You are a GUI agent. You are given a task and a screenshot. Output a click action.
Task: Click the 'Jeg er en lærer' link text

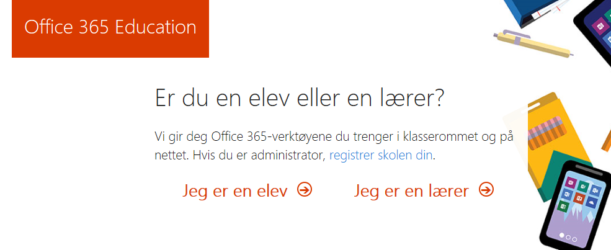coord(411,191)
